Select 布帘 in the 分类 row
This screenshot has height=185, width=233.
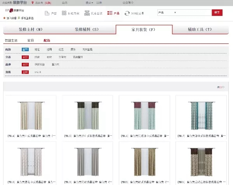click(x=49, y=57)
